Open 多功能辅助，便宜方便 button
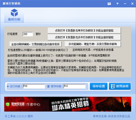Viewport: 136px width, 120px height. coord(93,44)
